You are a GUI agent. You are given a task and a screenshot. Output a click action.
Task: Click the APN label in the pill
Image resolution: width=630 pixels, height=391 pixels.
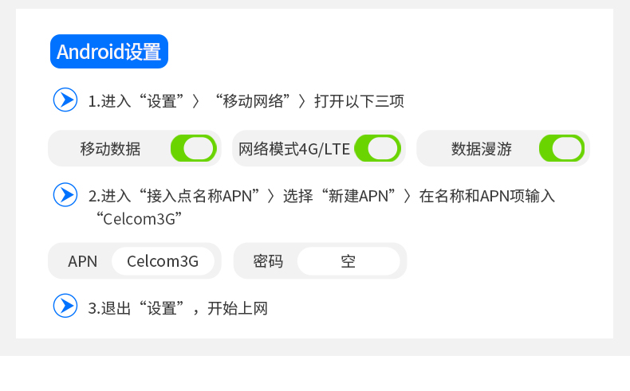pyautogui.click(x=82, y=261)
